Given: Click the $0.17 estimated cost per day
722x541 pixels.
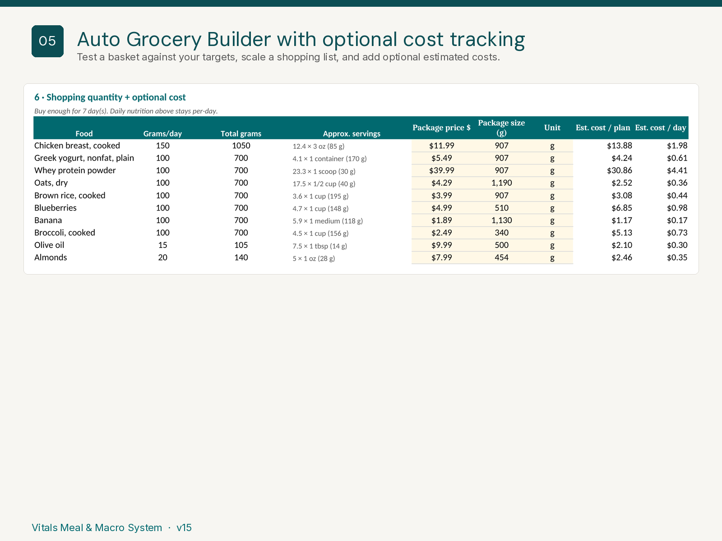Looking at the screenshot, I should (677, 220).
